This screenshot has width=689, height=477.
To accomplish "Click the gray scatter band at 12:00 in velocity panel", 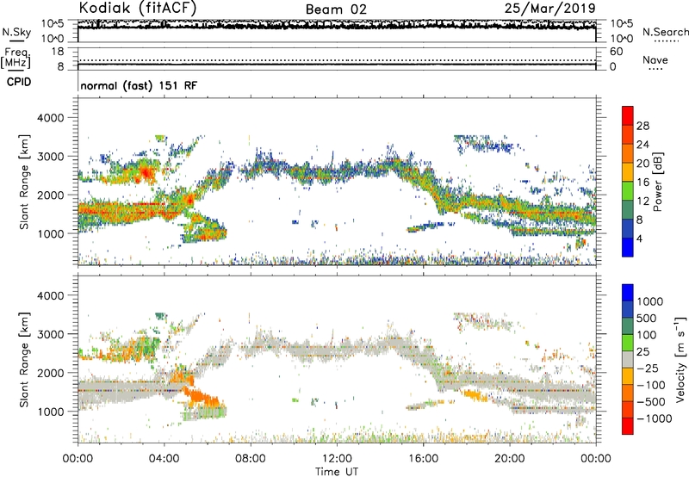I will click(337, 350).
